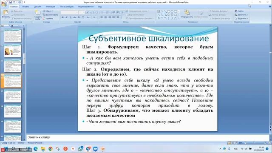
Task: Click bullet text 'Что мешает вам поставить оценку выше?'
Action: [x=135, y=122]
